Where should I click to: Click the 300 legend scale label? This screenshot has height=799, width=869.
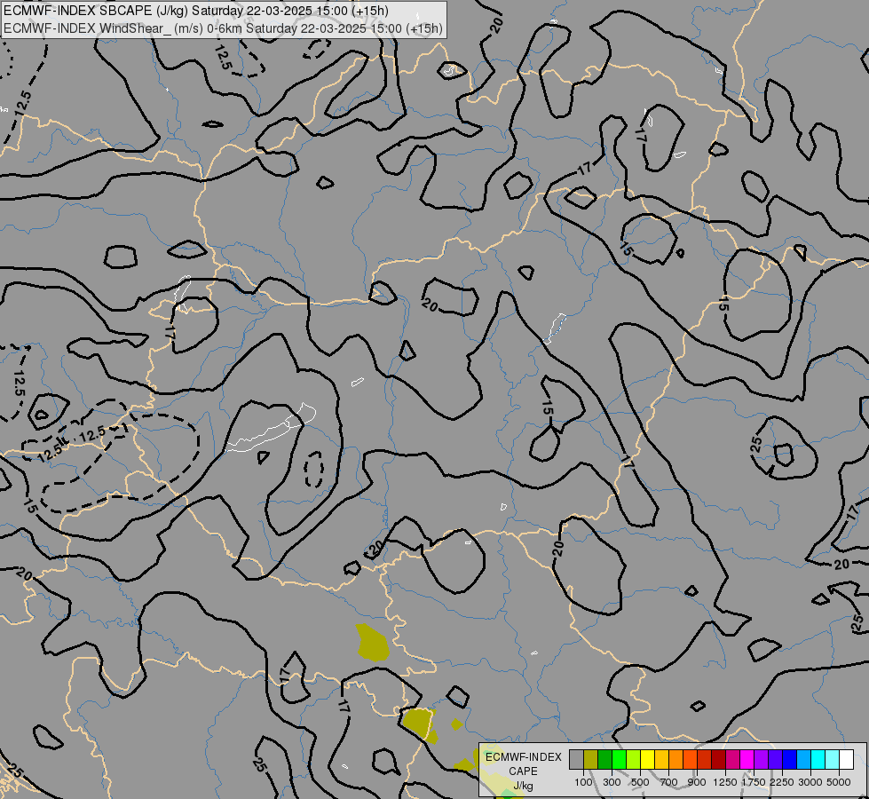point(612,782)
